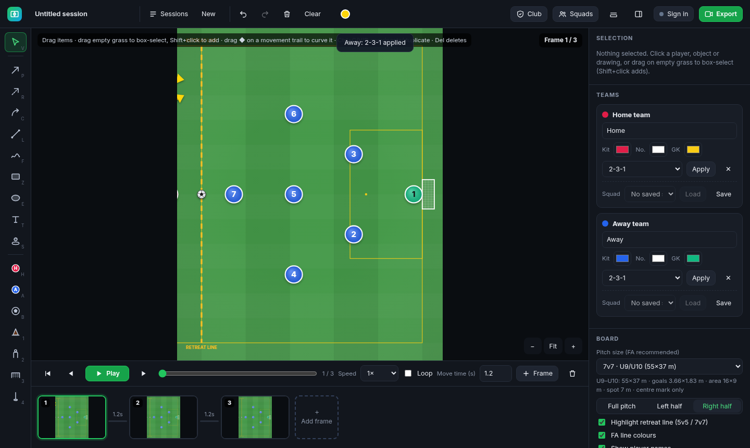This screenshot has width=750, height=448.
Task: Activate the text tool
Action: pos(16,220)
